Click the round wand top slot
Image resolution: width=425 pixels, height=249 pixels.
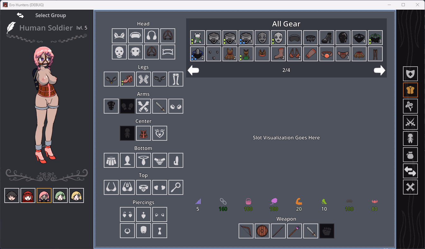(x=176, y=187)
